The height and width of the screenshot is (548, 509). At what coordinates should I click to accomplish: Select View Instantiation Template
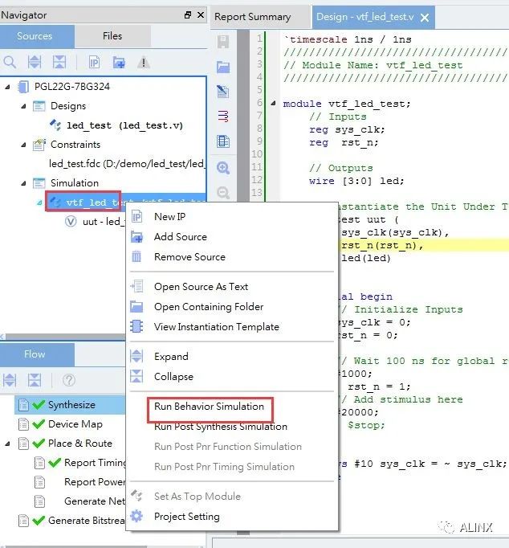[x=232, y=327]
